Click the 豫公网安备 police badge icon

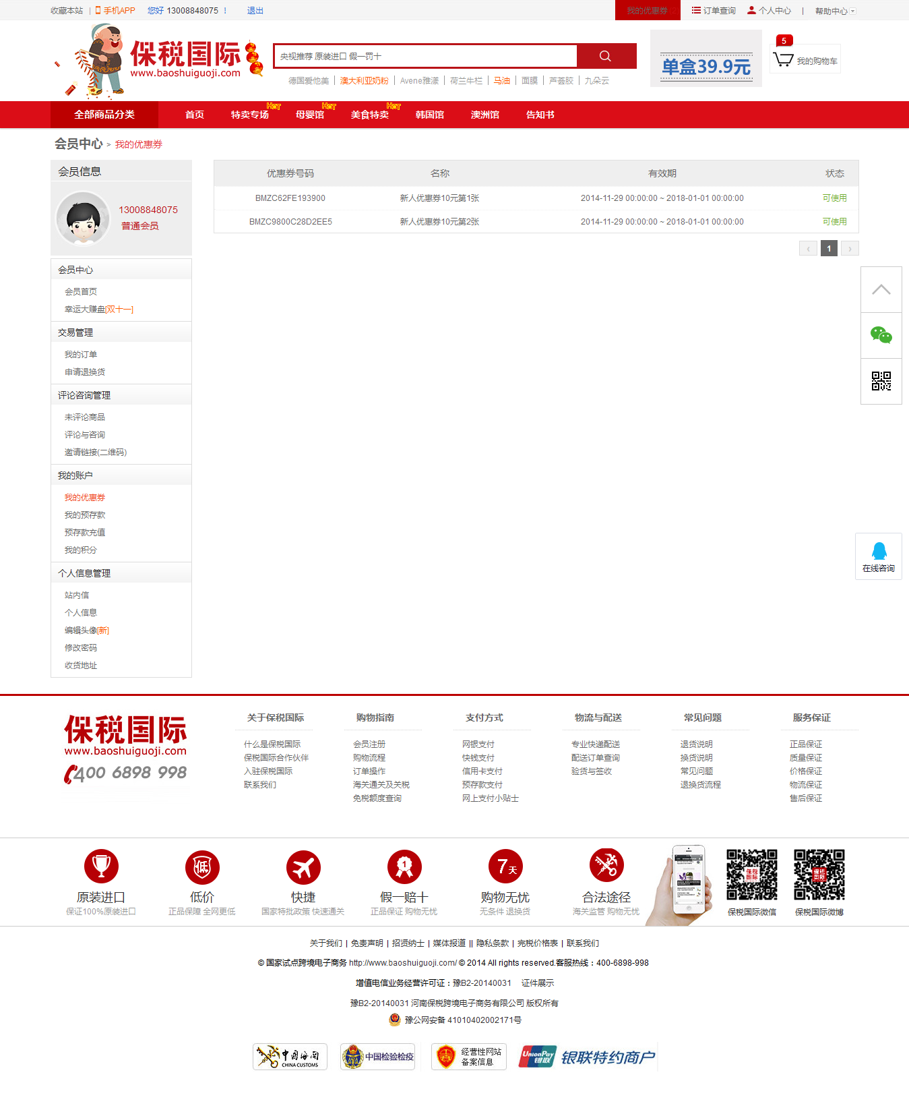395,1020
